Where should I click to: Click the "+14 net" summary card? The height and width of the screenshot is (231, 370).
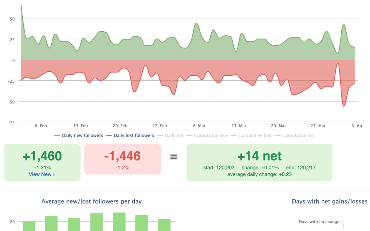pyautogui.click(x=259, y=156)
